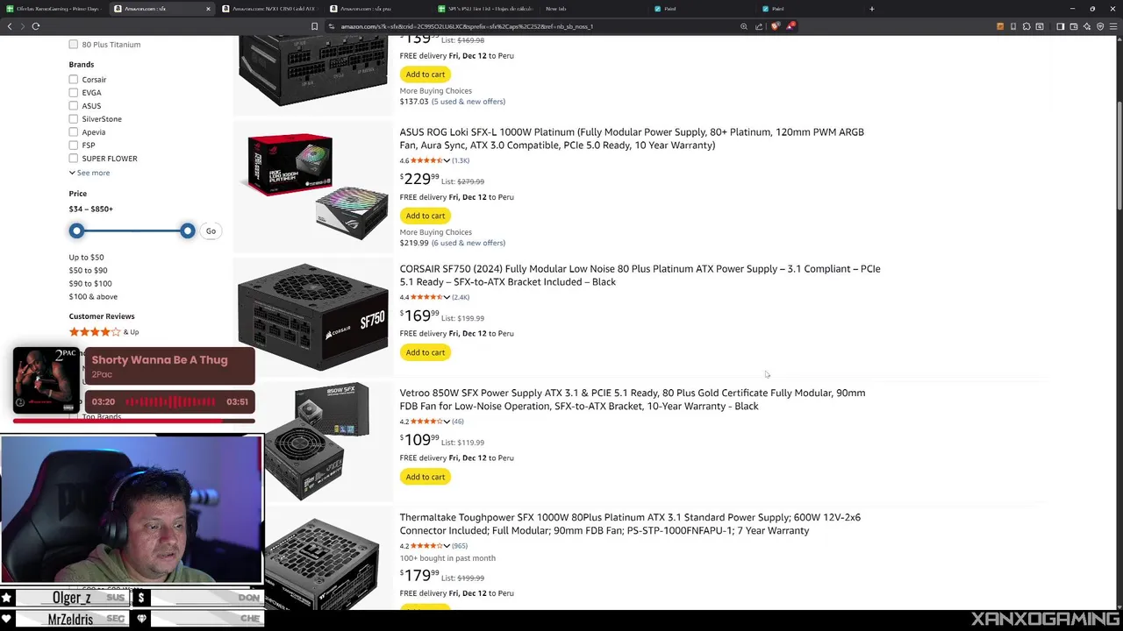Check the SilverStone brand filter
Image resolution: width=1123 pixels, height=631 pixels.
point(74,119)
